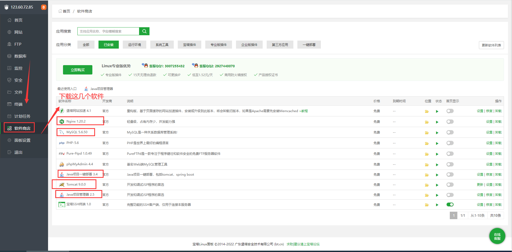Open folder location for phpMyAdmin 4.4

(427, 165)
